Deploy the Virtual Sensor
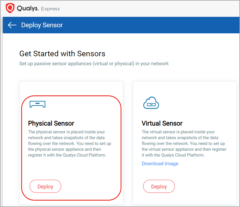240x207 pixels. (159, 186)
